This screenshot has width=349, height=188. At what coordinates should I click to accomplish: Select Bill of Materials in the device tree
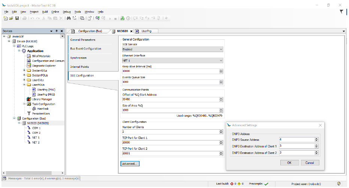click(x=41, y=56)
